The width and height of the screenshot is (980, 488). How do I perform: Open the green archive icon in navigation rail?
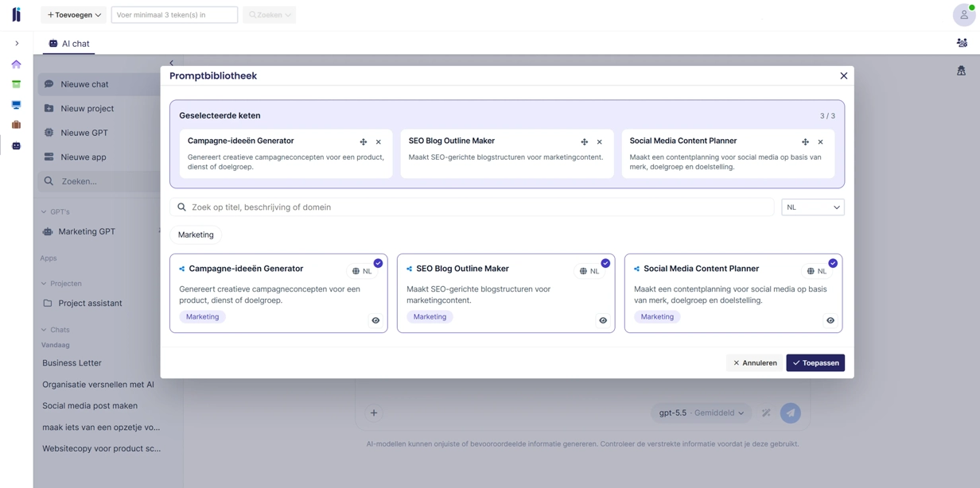click(x=16, y=84)
